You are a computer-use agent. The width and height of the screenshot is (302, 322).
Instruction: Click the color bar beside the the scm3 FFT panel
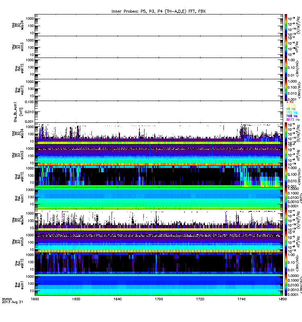point(285,242)
